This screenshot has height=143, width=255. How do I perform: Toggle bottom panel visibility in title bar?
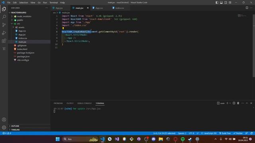click(222, 2)
